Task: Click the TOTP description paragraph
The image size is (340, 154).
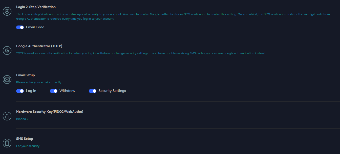Action: coord(141,53)
